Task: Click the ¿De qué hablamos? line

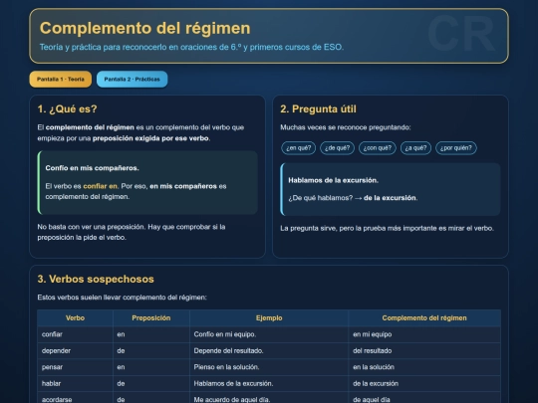Action: point(353,198)
